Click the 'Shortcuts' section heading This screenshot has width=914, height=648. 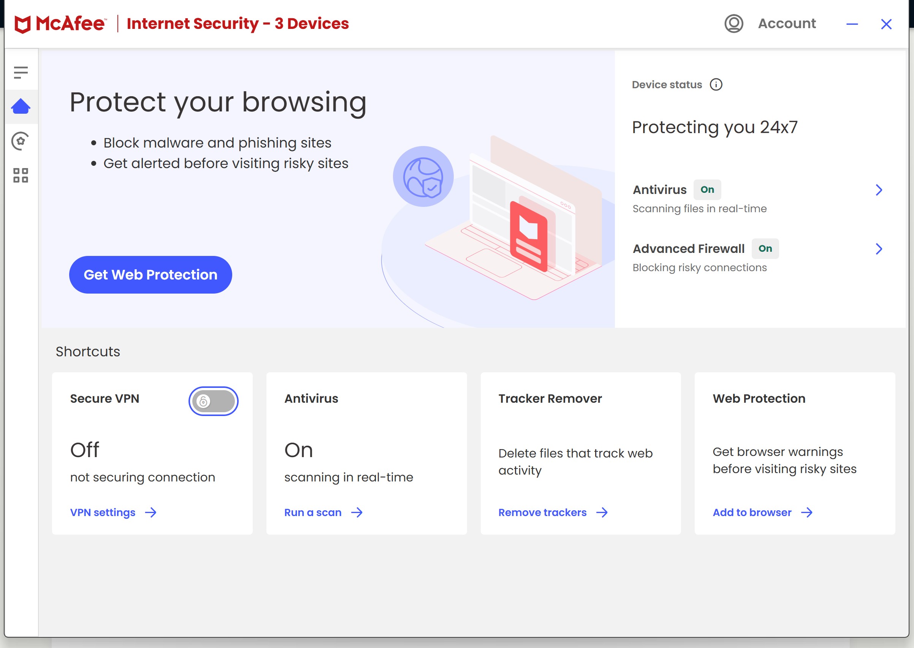(88, 351)
